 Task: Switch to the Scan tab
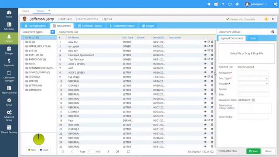(x=253, y=38)
